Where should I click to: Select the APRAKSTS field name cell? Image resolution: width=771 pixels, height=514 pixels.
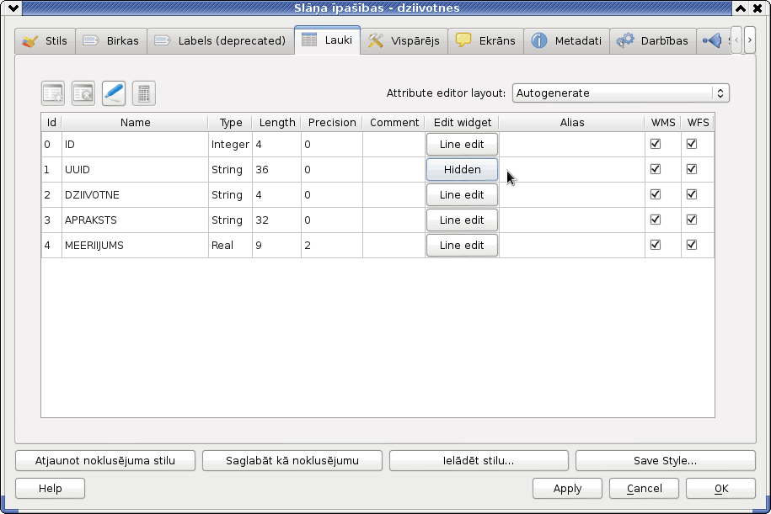tap(135, 220)
